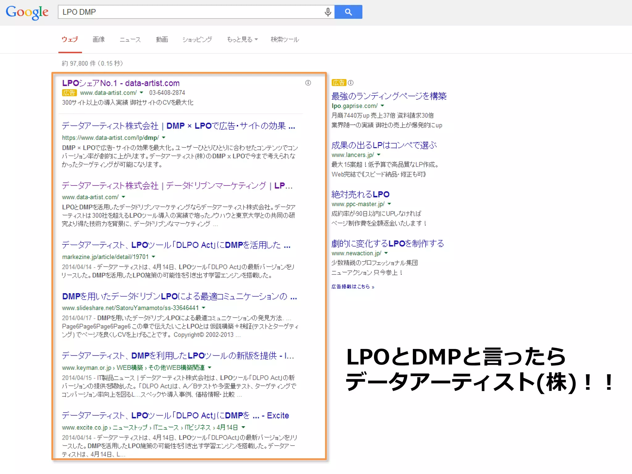The height and width of the screenshot is (474, 632).
Task: Expand arrow next to markezine.jp/article/detail/19701
Action: pyautogui.click(x=153, y=257)
